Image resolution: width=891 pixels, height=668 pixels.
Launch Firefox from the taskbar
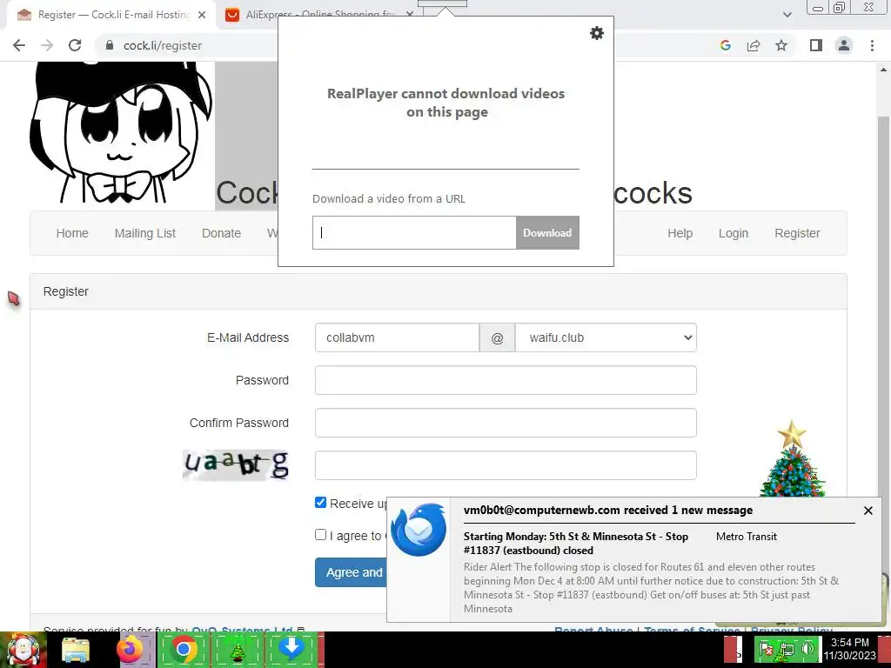130,650
